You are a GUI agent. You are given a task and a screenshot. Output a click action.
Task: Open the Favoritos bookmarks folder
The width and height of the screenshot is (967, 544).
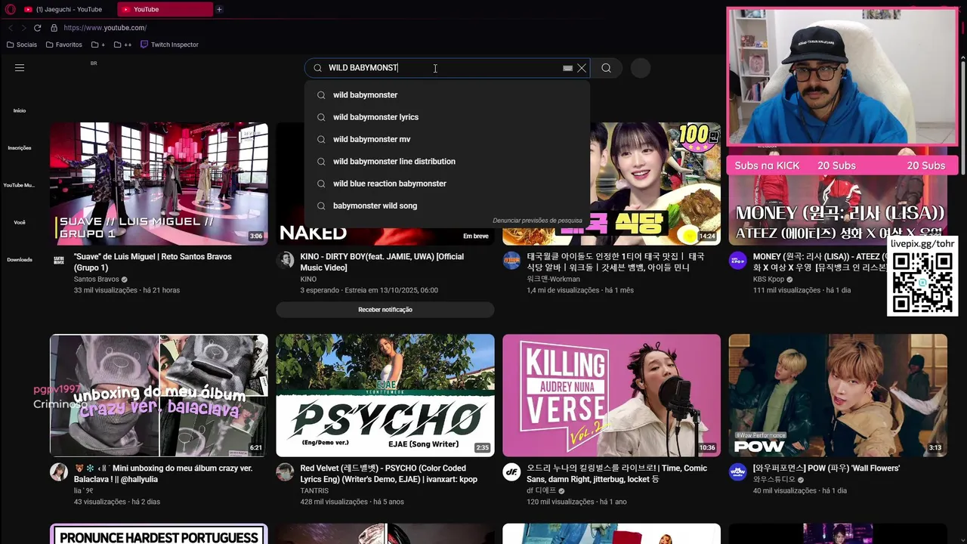(x=63, y=45)
